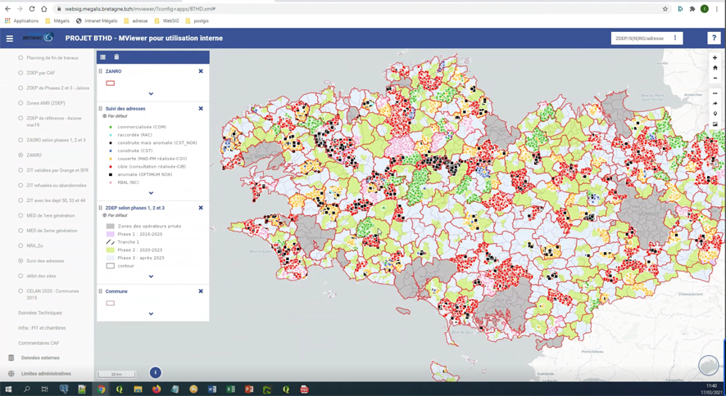Screen dimensions: 726x396
Task: Click the ZANRO red outline legend symbol
Action: 110,83
